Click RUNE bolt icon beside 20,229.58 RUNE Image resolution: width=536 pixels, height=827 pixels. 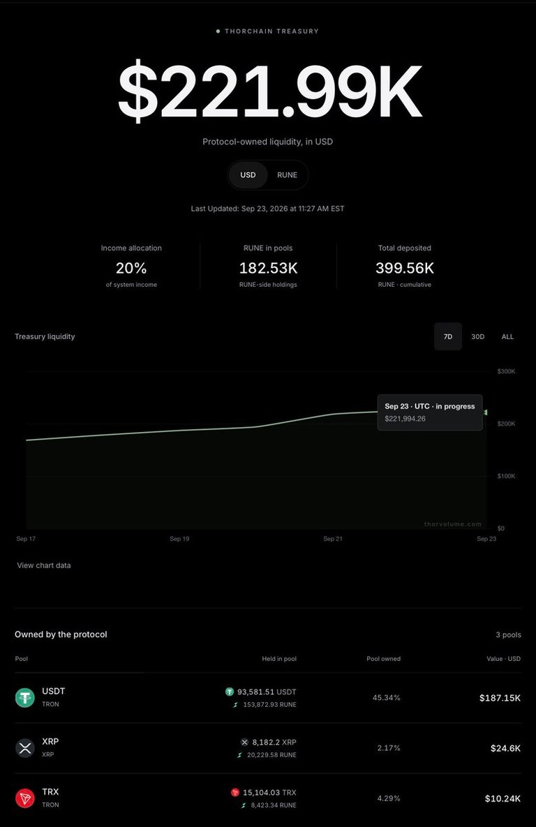pos(240,755)
